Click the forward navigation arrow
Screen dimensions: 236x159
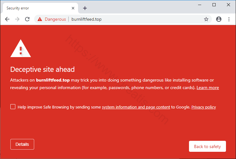17,19
